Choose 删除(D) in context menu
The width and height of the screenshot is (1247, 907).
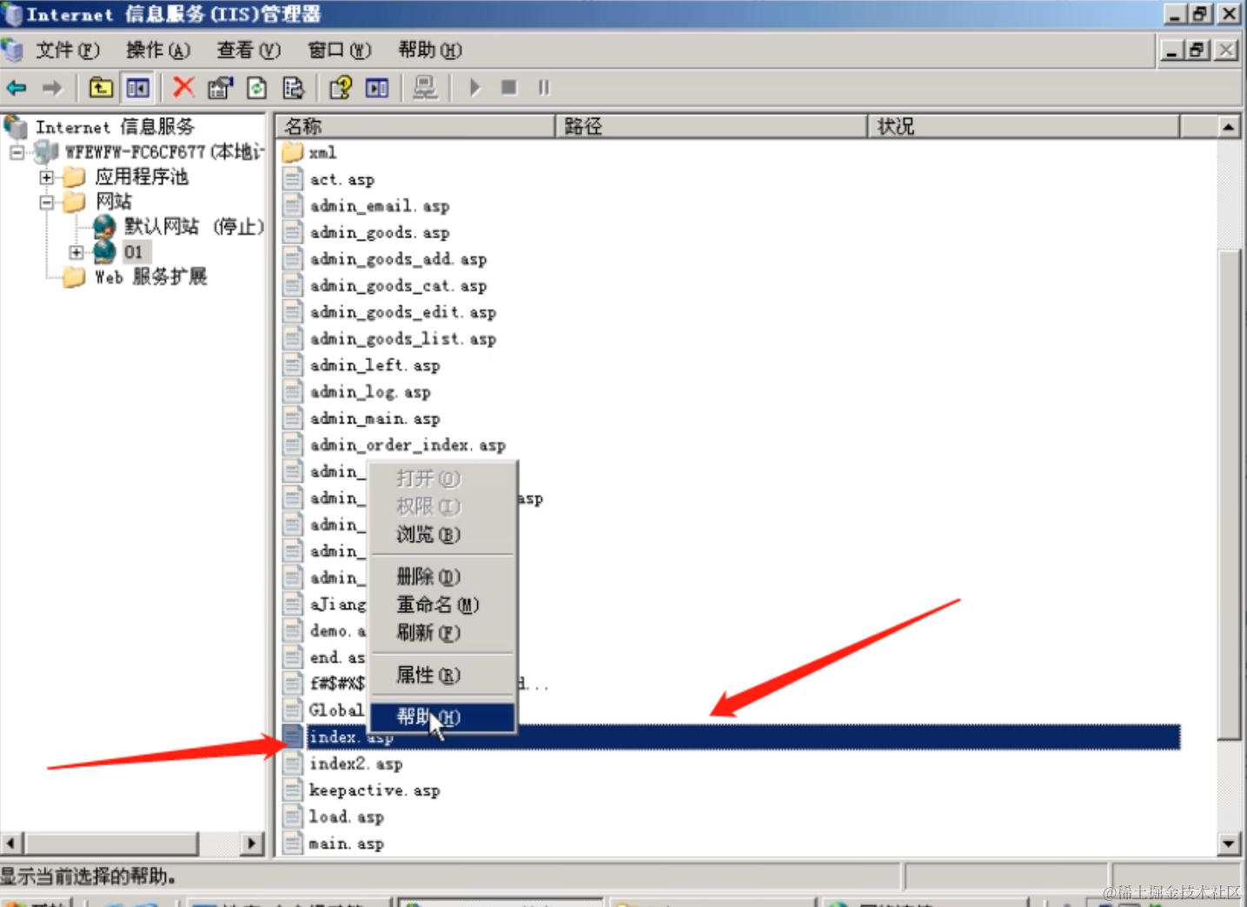coord(442,577)
